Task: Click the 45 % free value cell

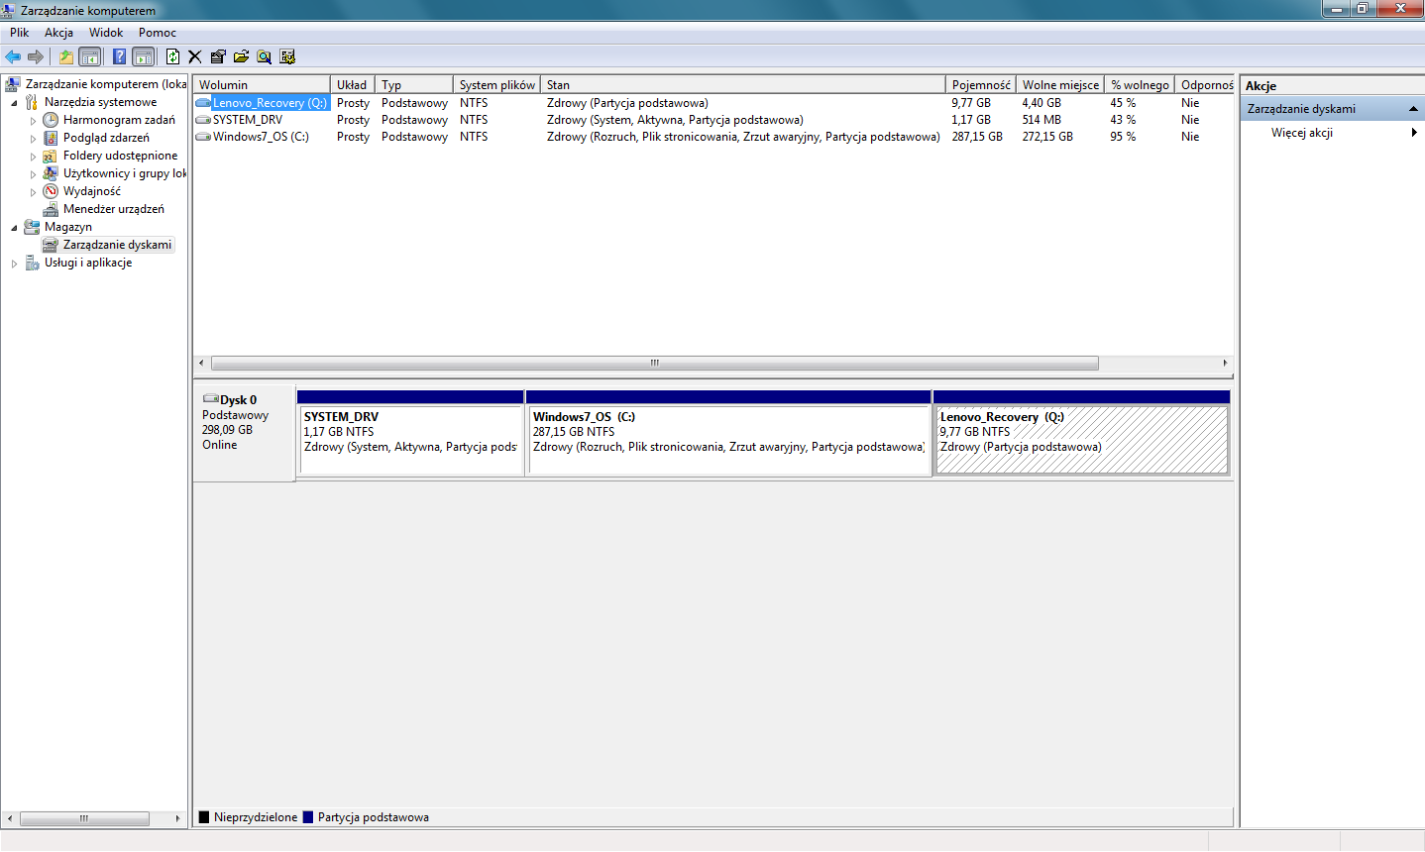Action: click(x=1123, y=103)
